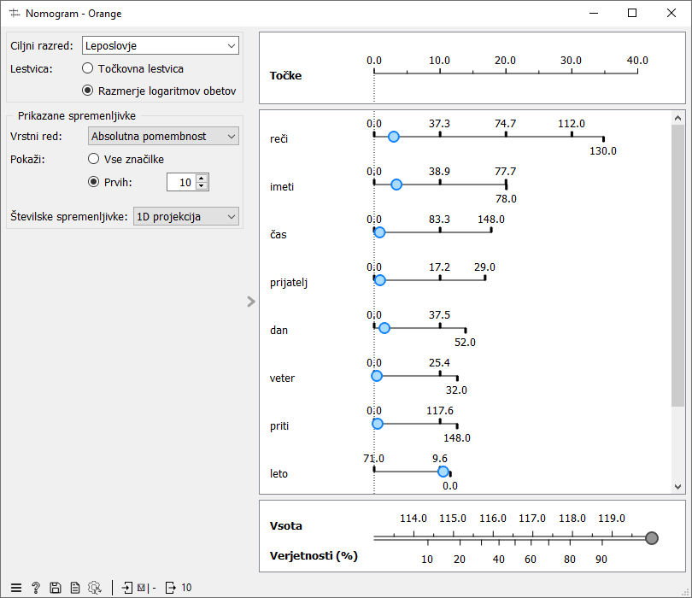Open Številske spremenljivke dropdown
Image resolution: width=692 pixels, height=598 pixels.
tap(185, 217)
